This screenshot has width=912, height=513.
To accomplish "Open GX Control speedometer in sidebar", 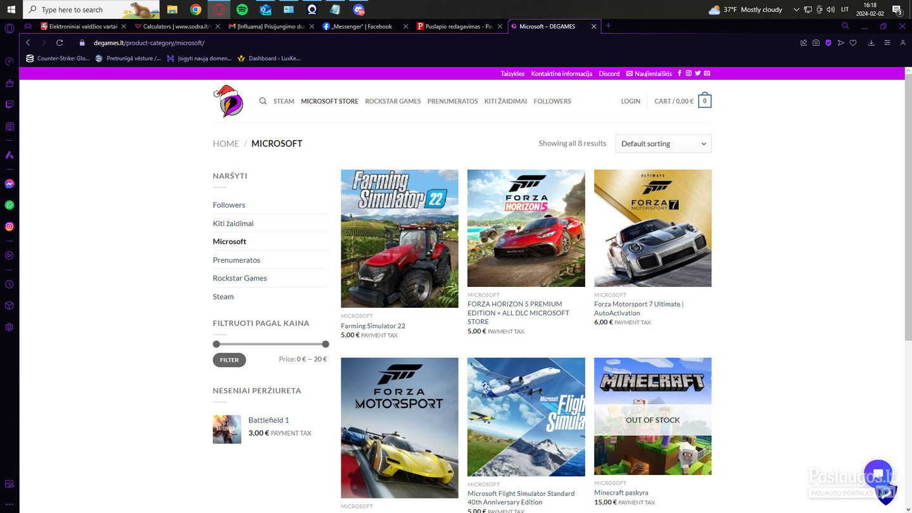I will click(9, 62).
